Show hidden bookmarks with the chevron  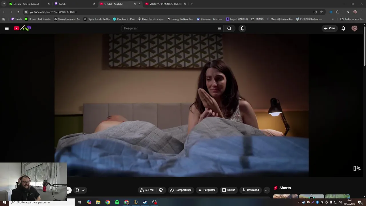(x=333, y=19)
